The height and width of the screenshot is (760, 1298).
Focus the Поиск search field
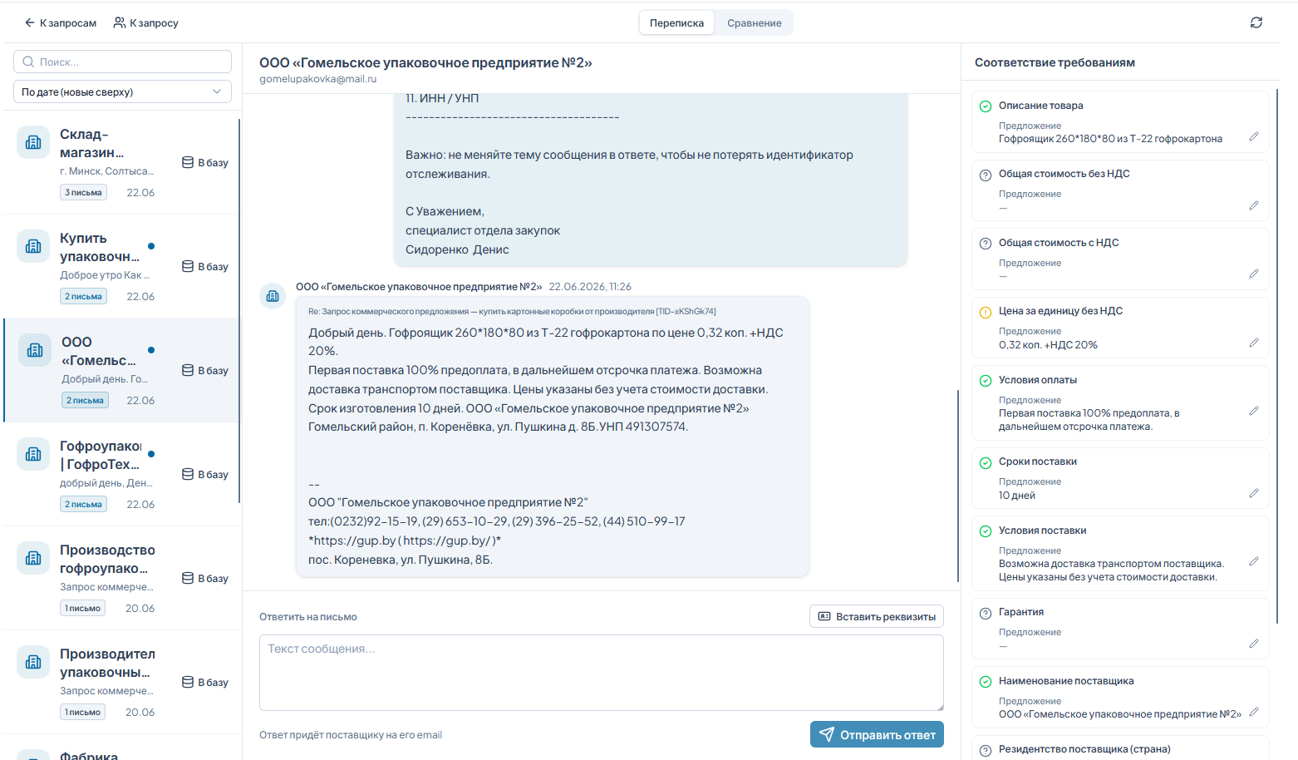pos(122,62)
